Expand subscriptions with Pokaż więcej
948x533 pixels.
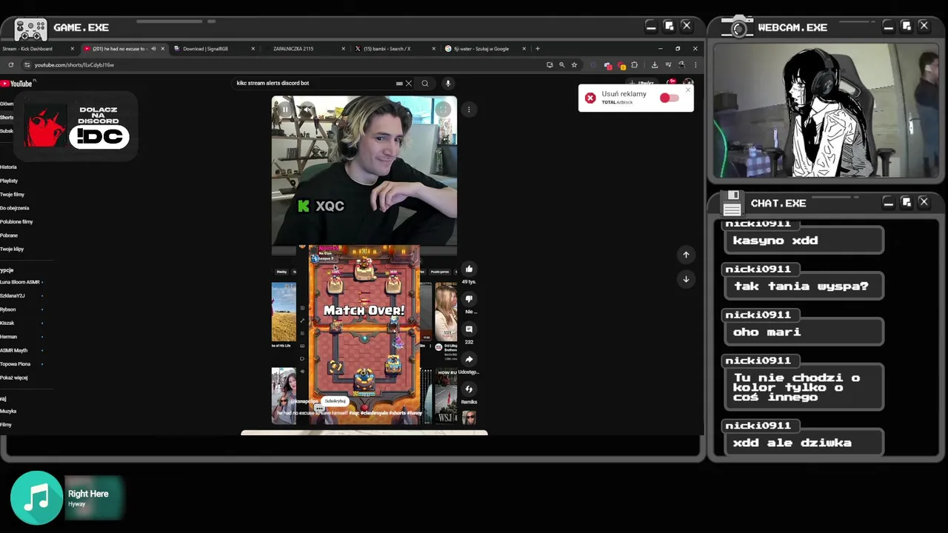[14, 378]
